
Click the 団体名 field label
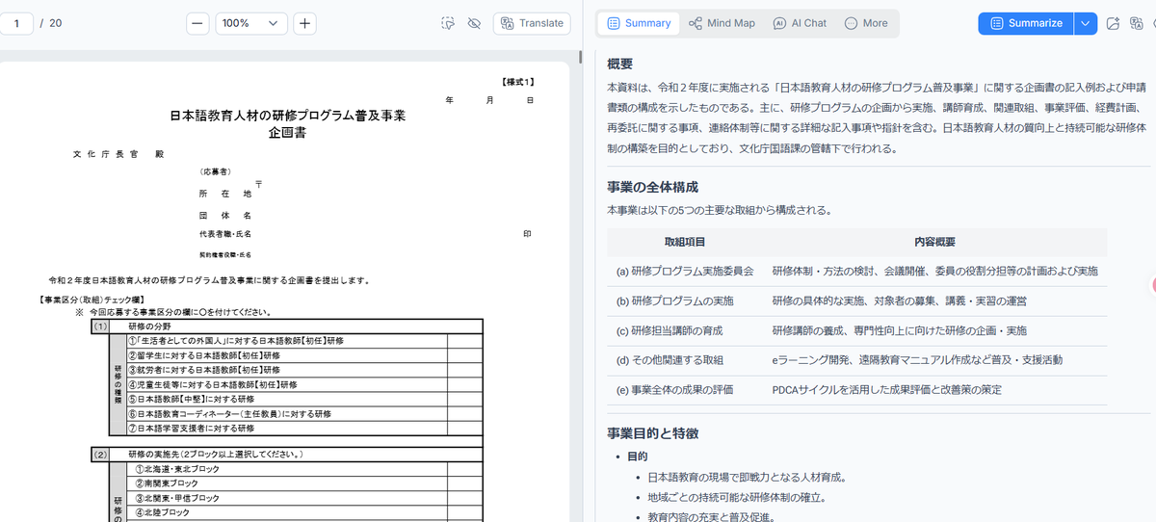(225, 215)
